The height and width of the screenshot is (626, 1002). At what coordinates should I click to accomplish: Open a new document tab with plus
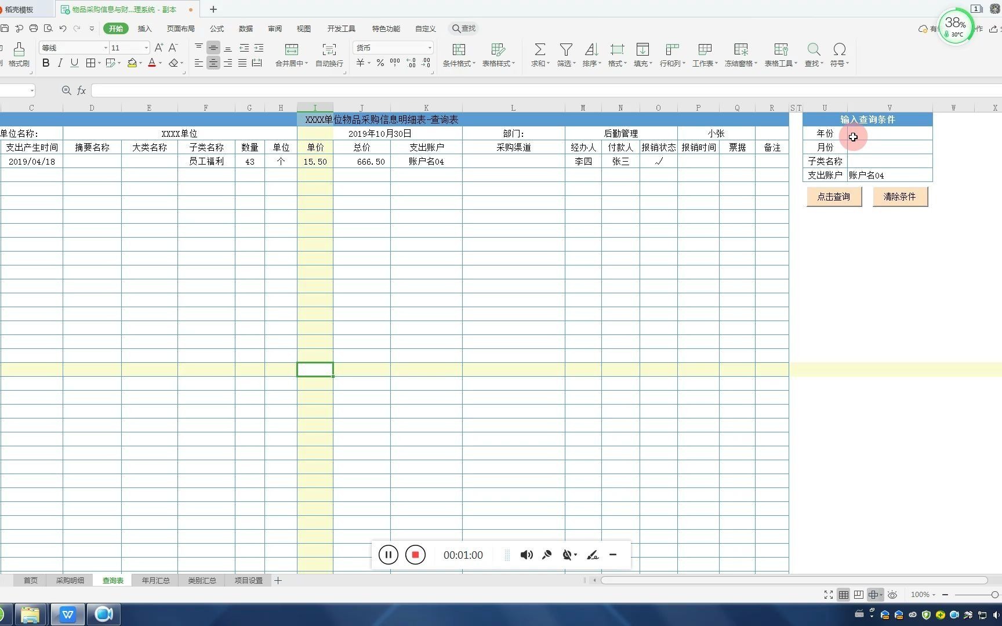[x=213, y=9]
